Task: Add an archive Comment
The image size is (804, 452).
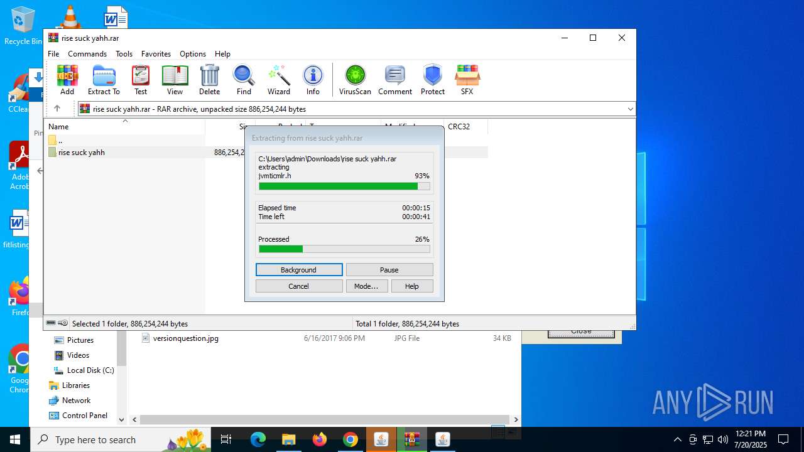Action: (x=395, y=80)
